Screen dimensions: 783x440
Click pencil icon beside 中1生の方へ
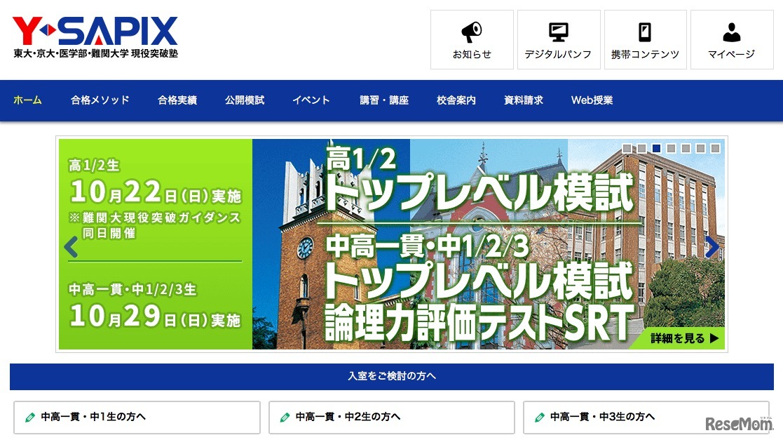point(30,417)
